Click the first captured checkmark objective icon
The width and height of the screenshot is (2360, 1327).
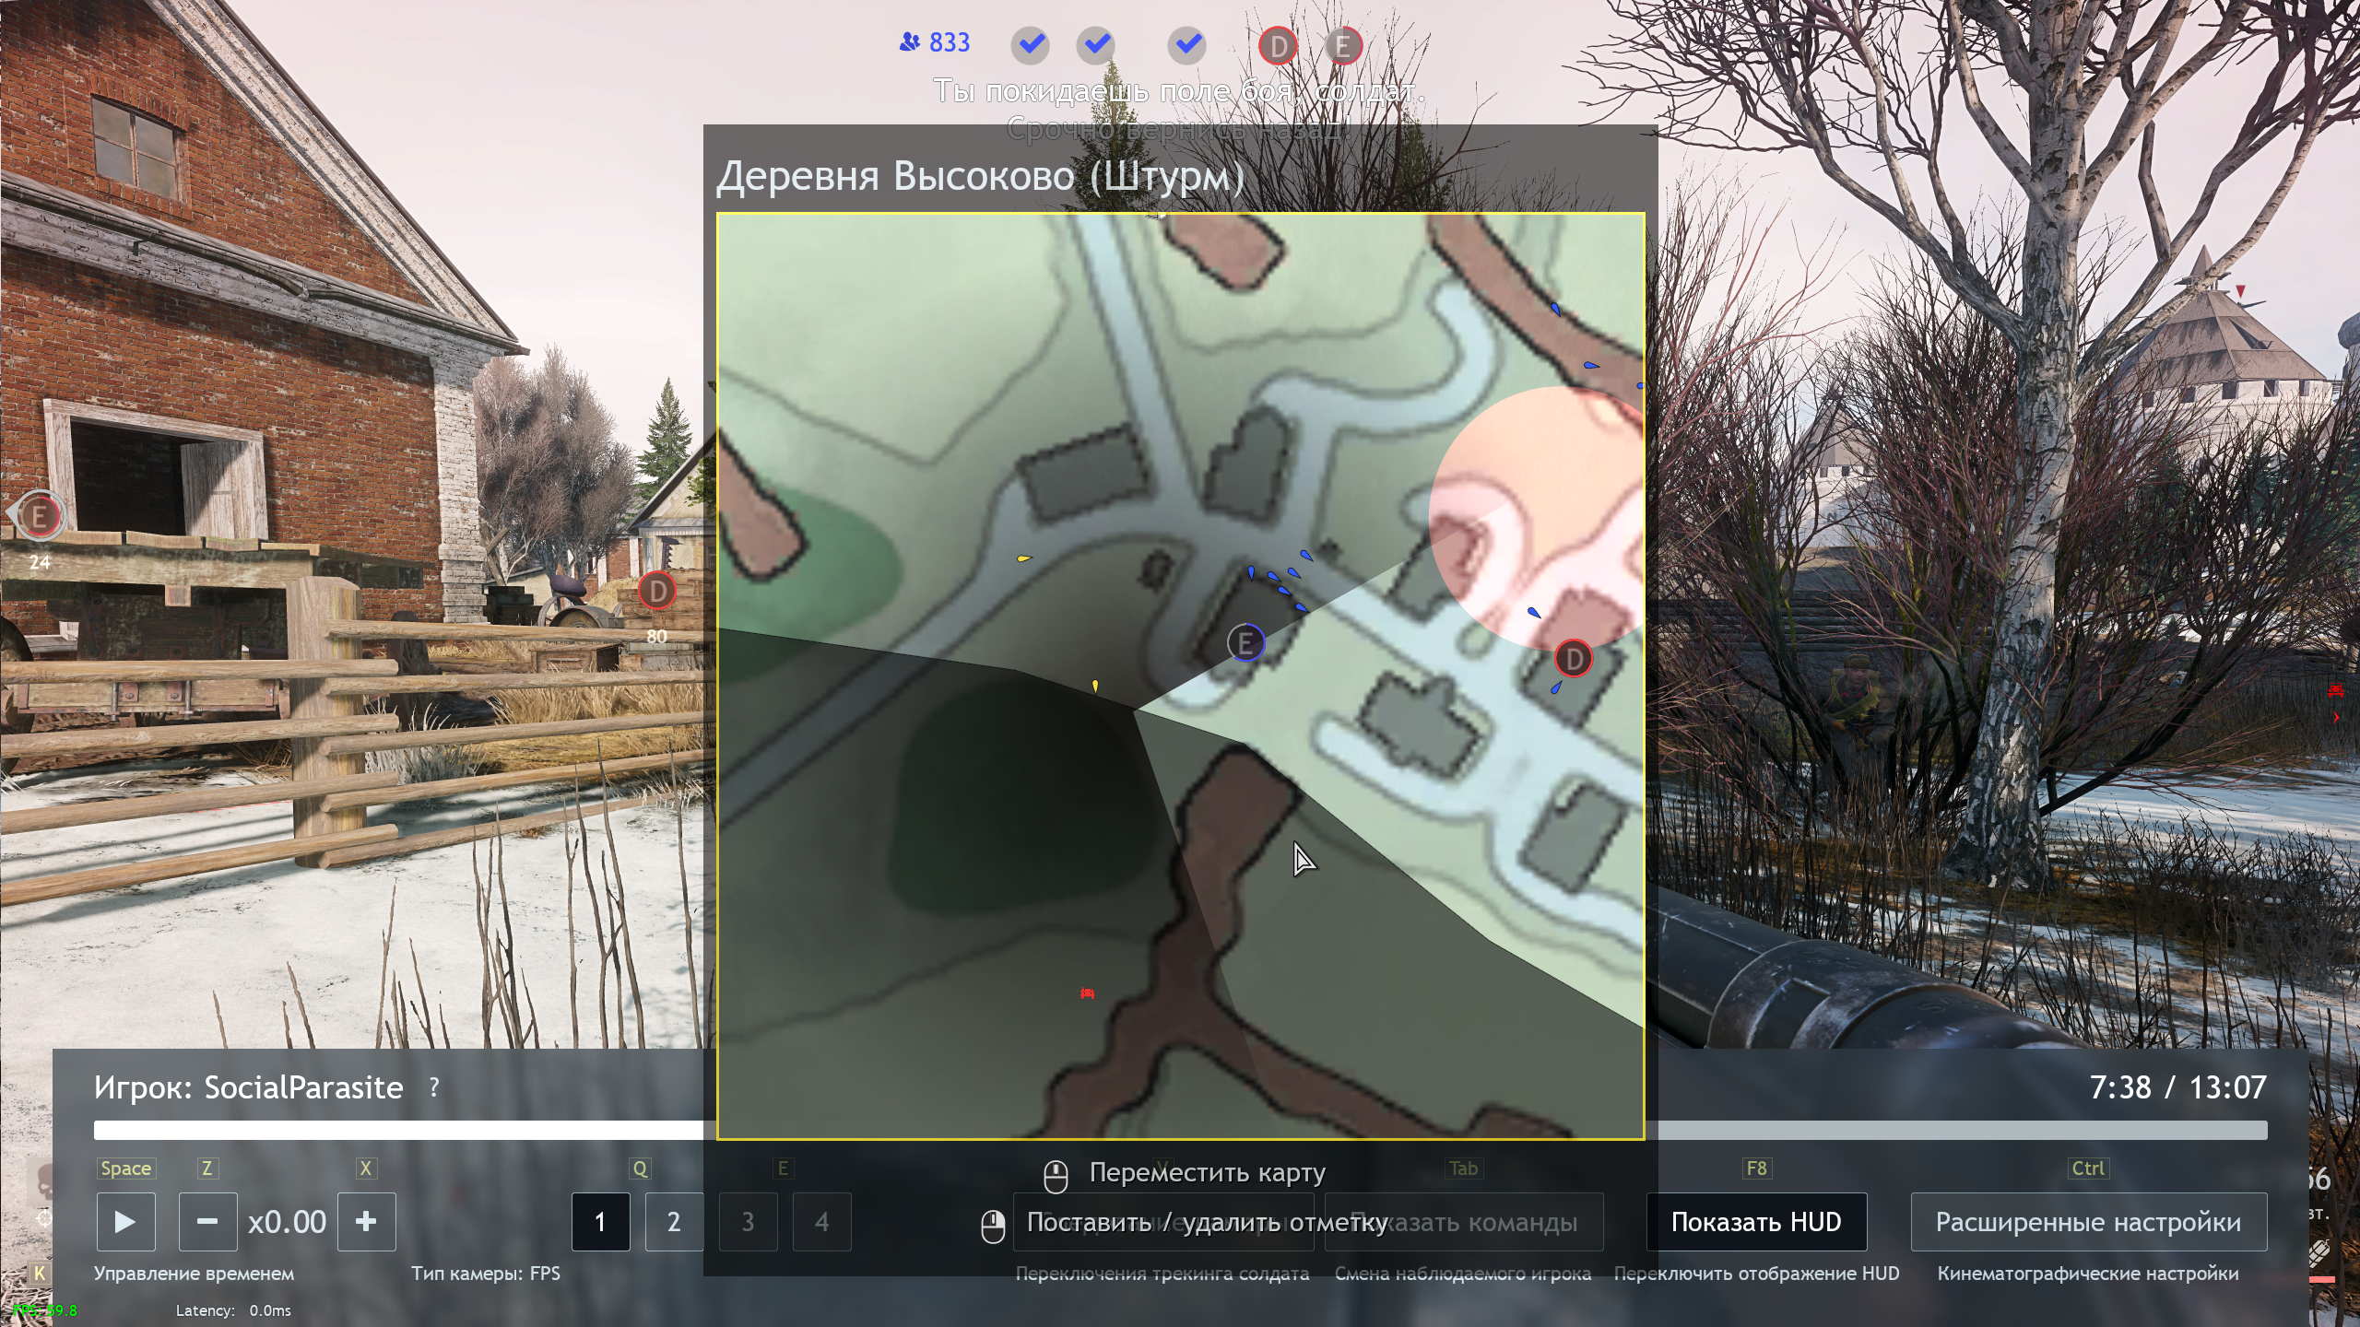pos(1030,45)
